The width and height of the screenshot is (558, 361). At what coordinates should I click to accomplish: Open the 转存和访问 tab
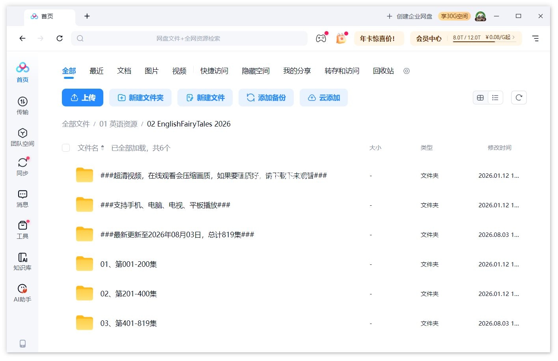click(x=342, y=71)
